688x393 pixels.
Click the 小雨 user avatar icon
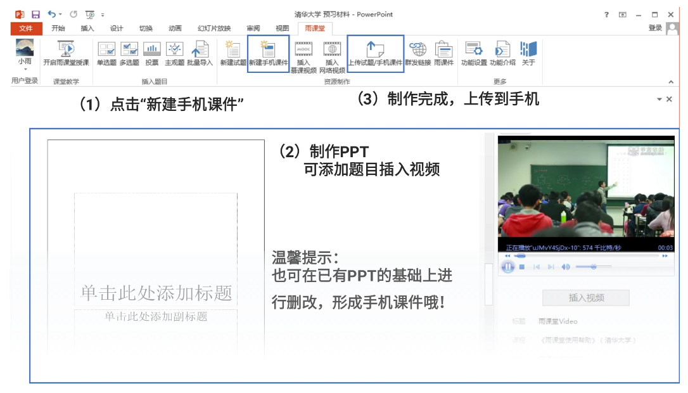(x=25, y=48)
